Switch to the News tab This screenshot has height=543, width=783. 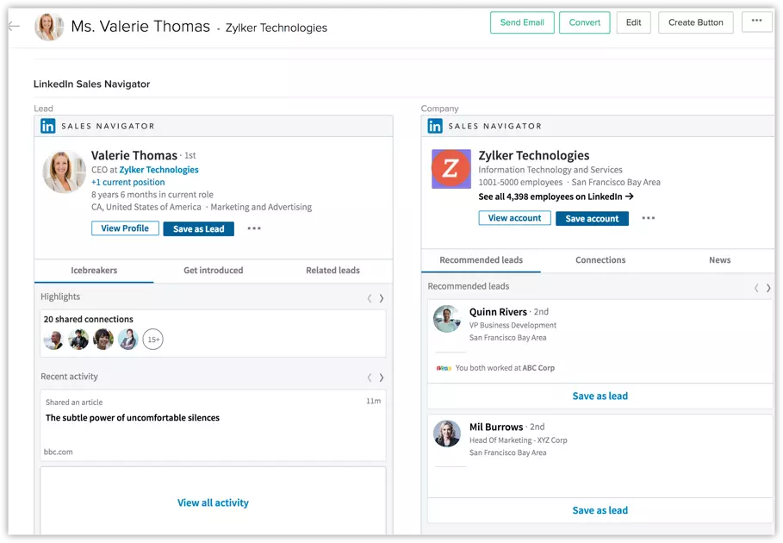tap(719, 259)
